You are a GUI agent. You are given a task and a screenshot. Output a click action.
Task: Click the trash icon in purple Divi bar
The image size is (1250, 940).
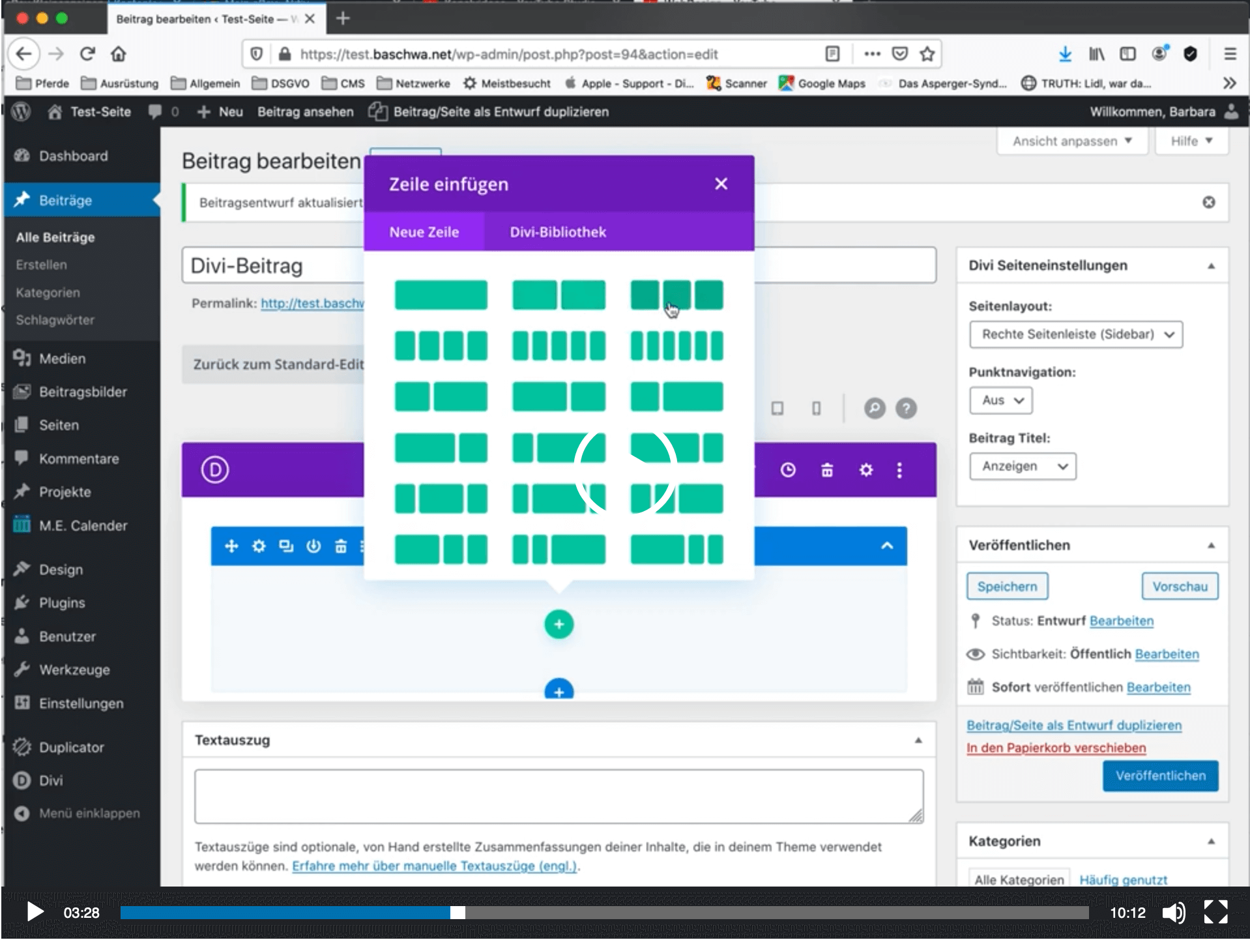[827, 470]
